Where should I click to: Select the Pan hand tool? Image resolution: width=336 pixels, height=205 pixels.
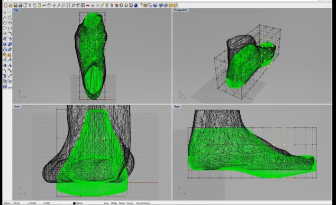49,5
